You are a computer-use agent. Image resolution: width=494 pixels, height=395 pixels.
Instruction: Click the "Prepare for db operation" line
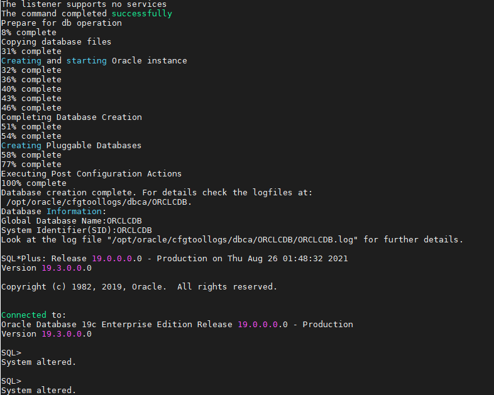click(x=62, y=23)
